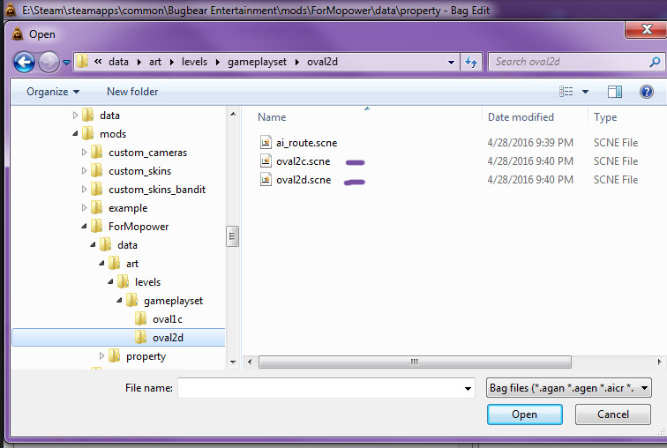Select the example folder in the tree
The height and width of the screenshot is (448, 667).
(x=128, y=208)
